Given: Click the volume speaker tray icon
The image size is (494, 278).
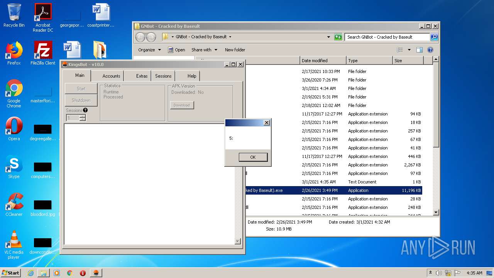Looking at the screenshot, I should pyautogui.click(x=439, y=273).
